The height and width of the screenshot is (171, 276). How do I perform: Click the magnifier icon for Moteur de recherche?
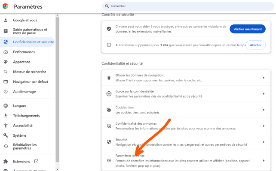6,72
